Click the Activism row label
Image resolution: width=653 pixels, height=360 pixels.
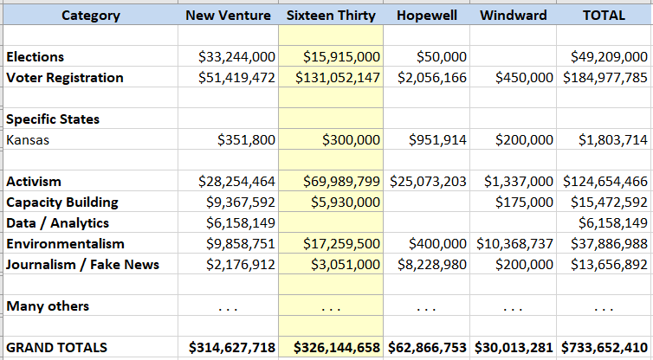(x=34, y=182)
